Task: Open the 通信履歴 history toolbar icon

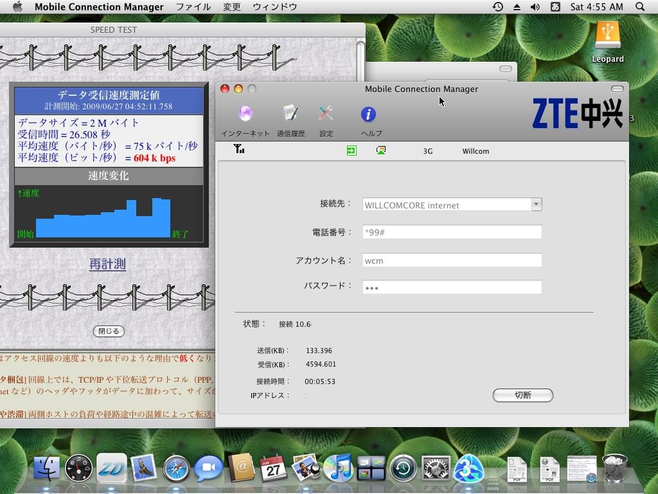Action: (290, 114)
